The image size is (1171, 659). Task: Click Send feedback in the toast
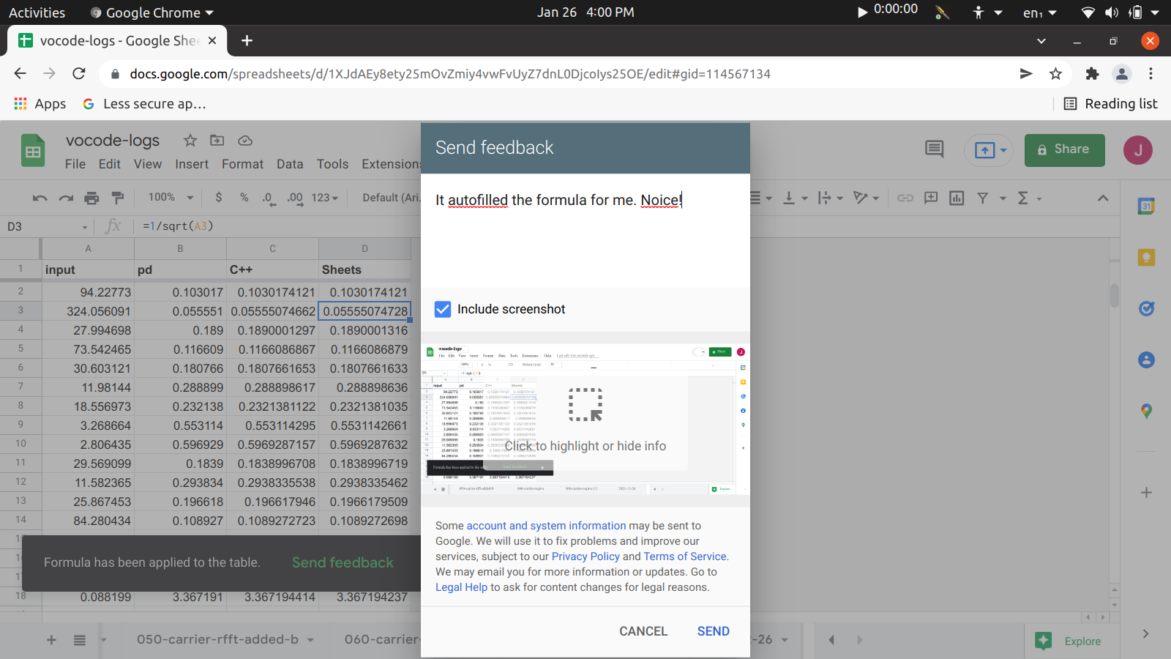(x=343, y=562)
